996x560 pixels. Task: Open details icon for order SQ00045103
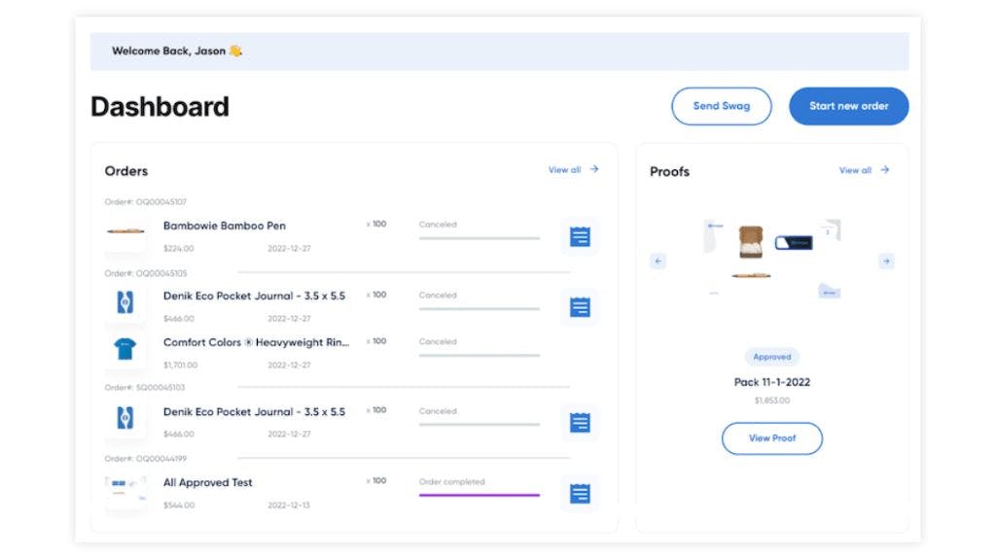[580, 423]
